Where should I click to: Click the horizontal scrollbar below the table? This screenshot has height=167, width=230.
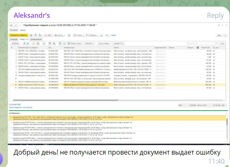pyautogui.click(x=66, y=100)
